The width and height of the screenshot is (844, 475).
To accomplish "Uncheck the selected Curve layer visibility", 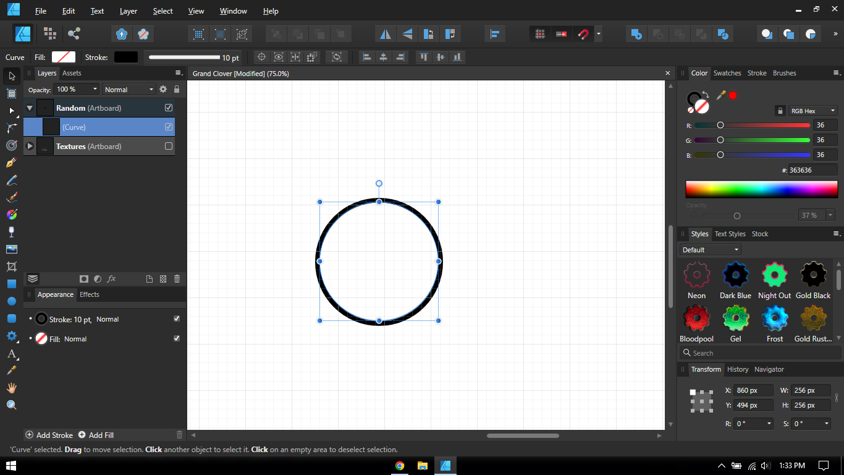I will coord(168,127).
